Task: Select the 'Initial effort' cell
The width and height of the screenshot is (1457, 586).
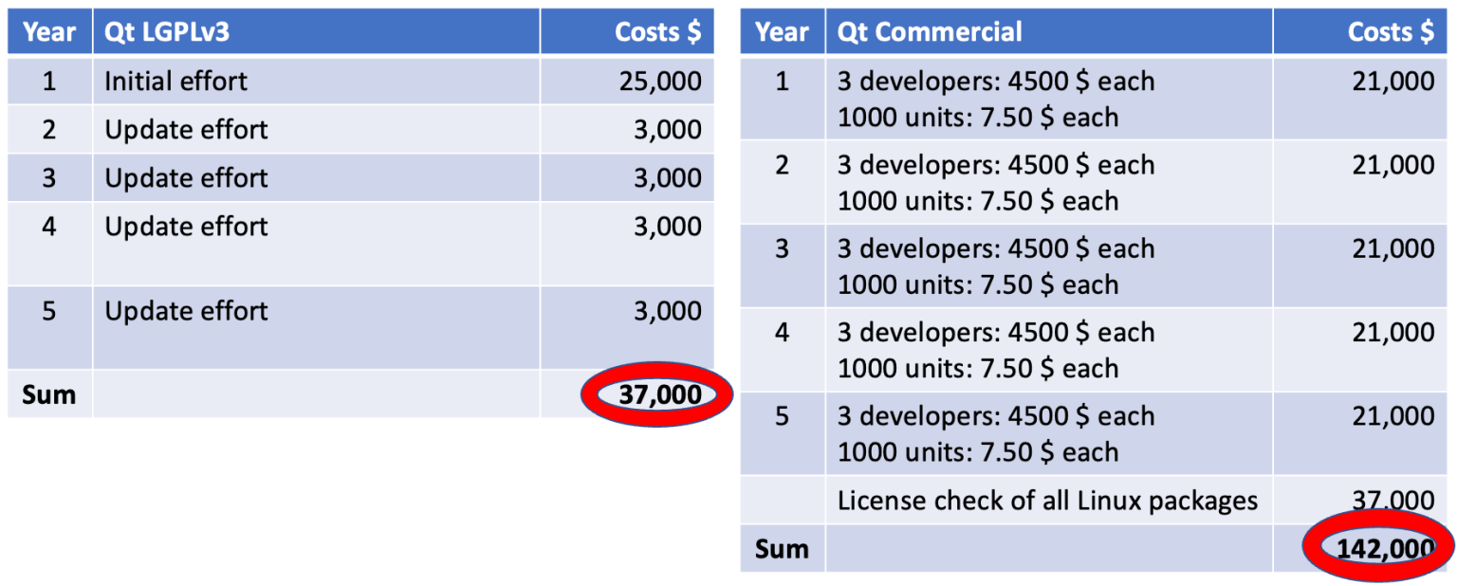Action: [x=176, y=82]
